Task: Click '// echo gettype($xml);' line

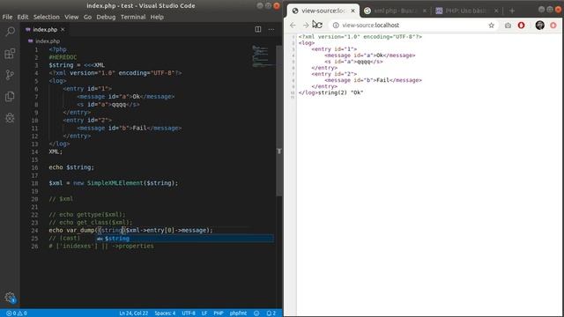Action: [87, 215]
